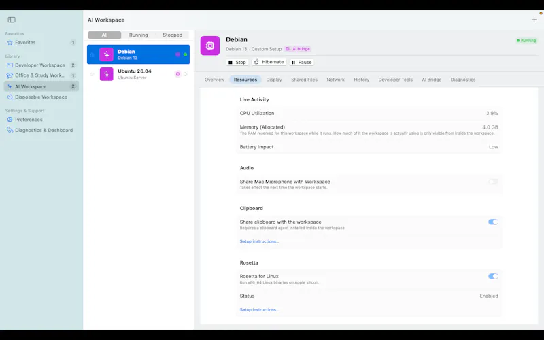The width and height of the screenshot is (544, 340).
Task: Open clipboard Setup instructions link
Action: click(259, 241)
